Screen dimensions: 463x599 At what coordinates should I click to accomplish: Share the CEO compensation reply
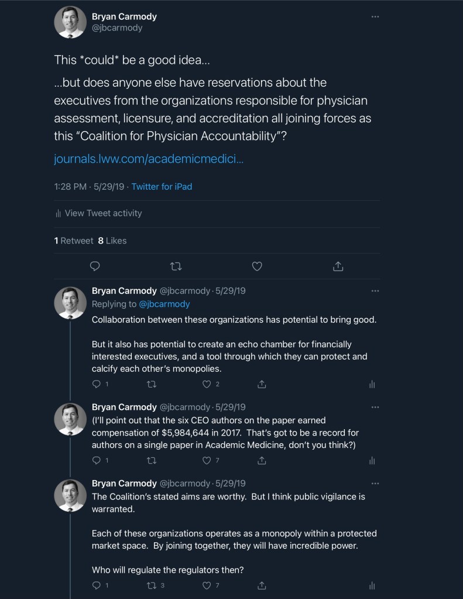[x=262, y=461]
